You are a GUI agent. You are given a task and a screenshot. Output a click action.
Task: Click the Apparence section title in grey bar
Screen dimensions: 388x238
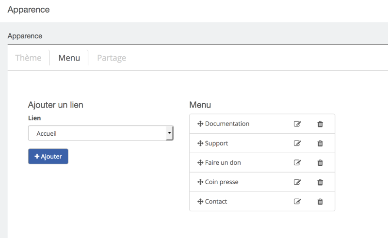click(25, 36)
